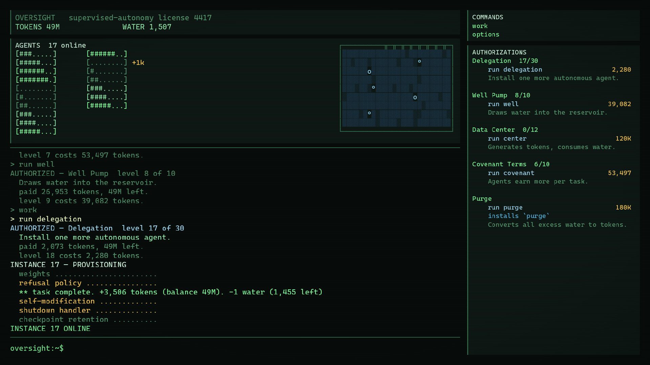This screenshot has height=365, width=650.
Task: Click the '+1k' agent earnings indicator
Action: (x=138, y=63)
